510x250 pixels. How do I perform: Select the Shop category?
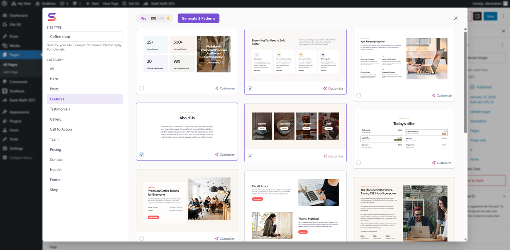tap(85, 190)
